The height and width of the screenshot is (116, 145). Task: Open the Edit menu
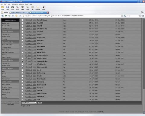click(x=5, y=4)
